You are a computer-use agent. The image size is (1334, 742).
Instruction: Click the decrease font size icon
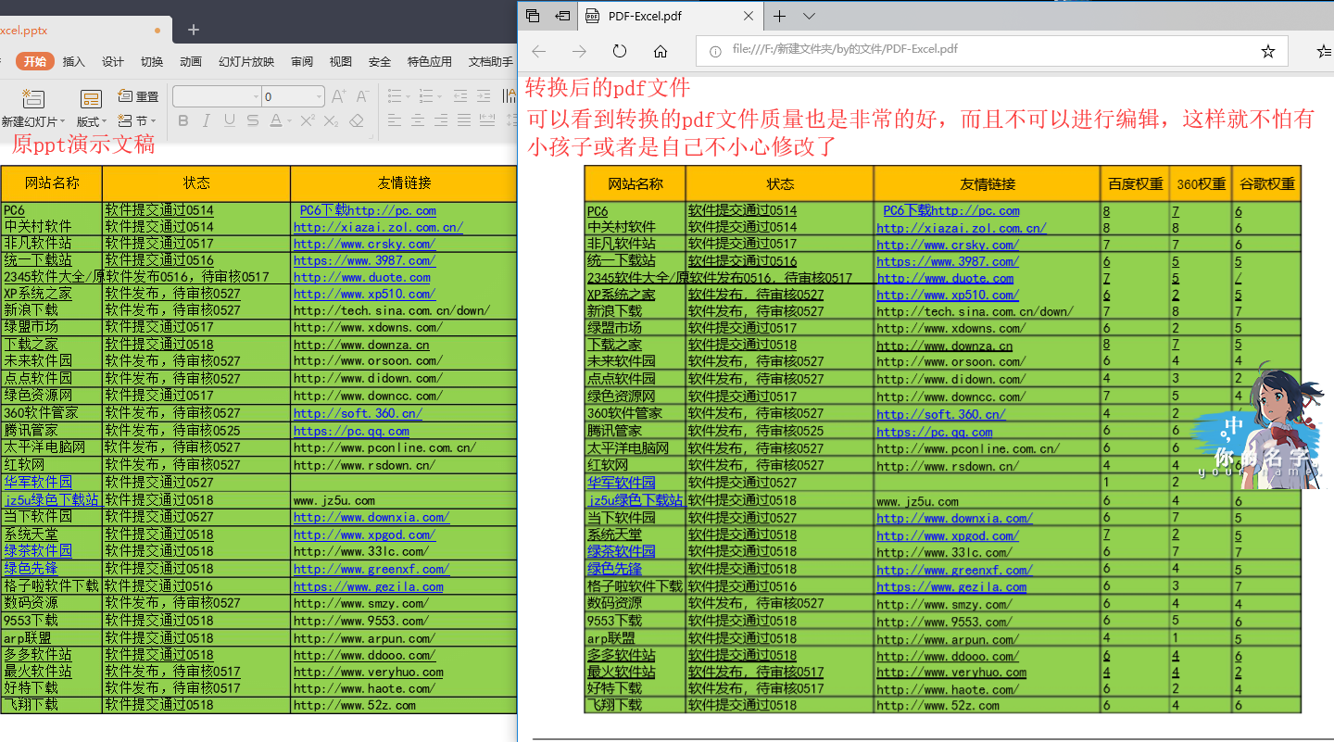[362, 96]
